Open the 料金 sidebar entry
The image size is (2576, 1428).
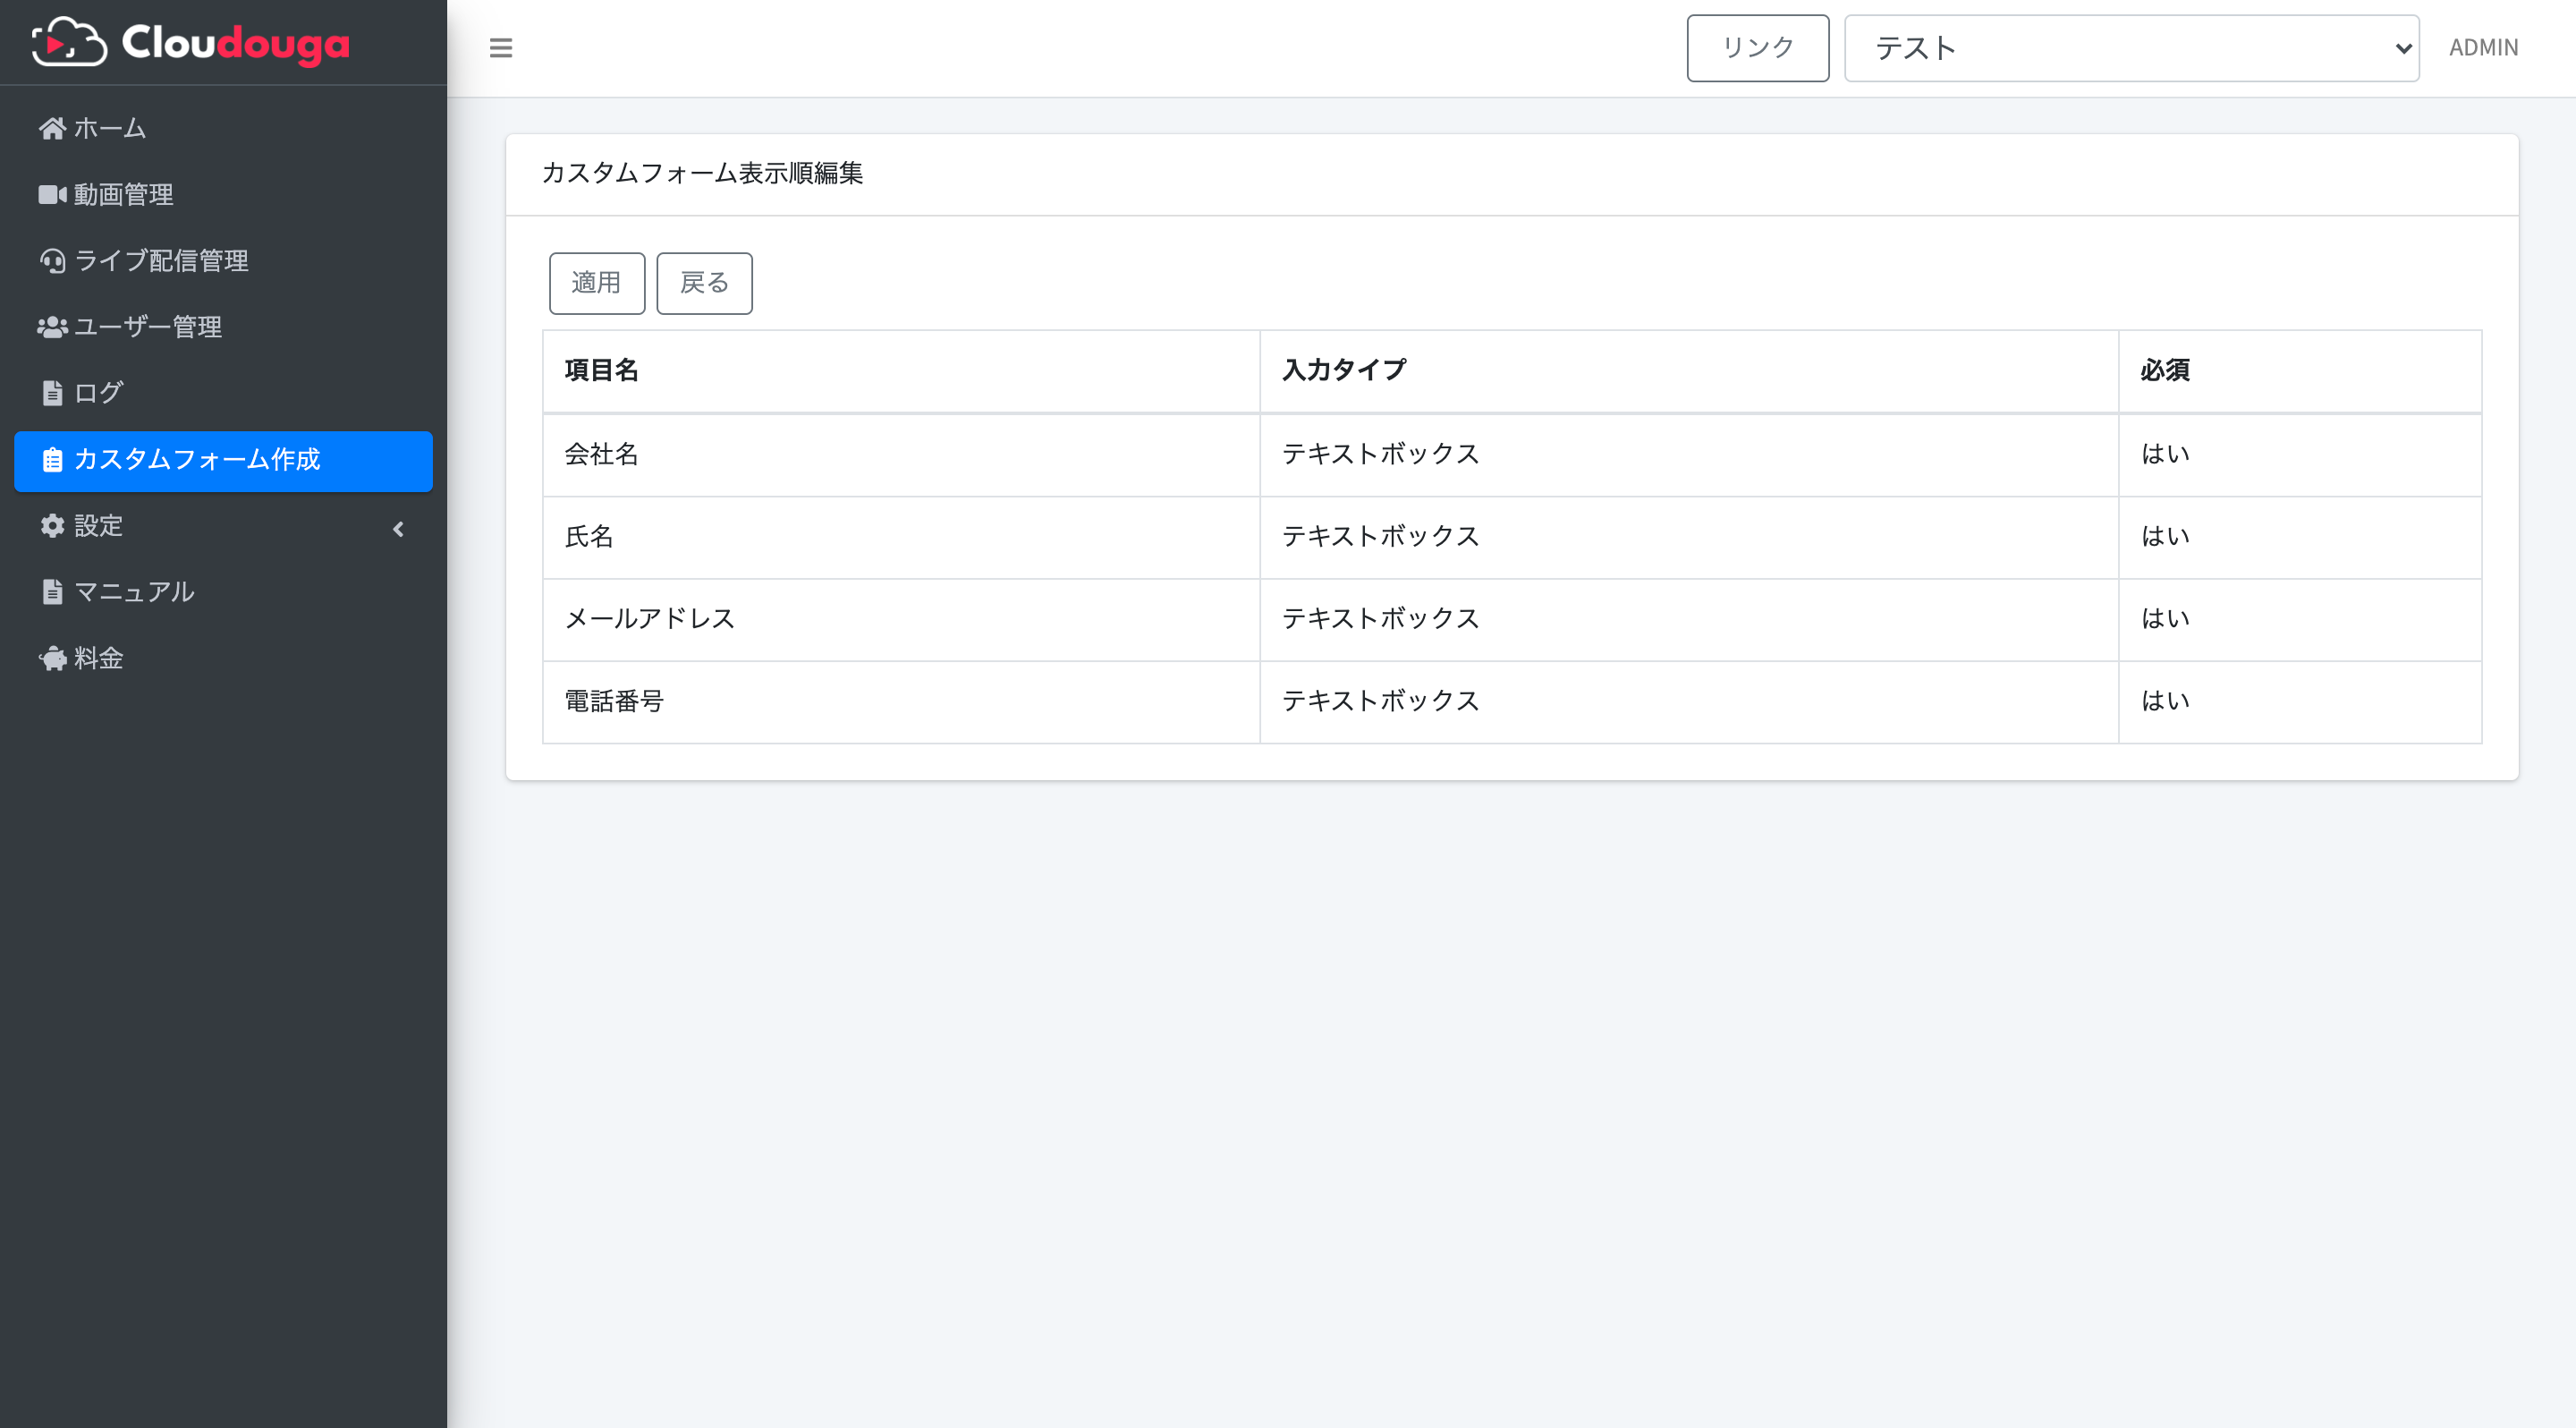click(223, 658)
